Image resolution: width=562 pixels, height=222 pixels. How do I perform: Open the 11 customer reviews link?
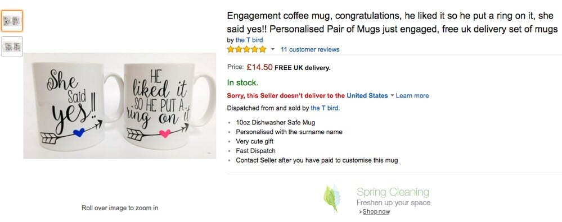coord(310,49)
